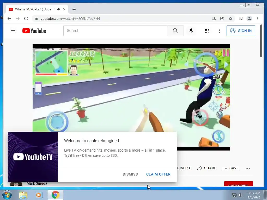This screenshot has height=200, width=267.
Task: Start voice search with the microphone
Action: click(x=191, y=31)
